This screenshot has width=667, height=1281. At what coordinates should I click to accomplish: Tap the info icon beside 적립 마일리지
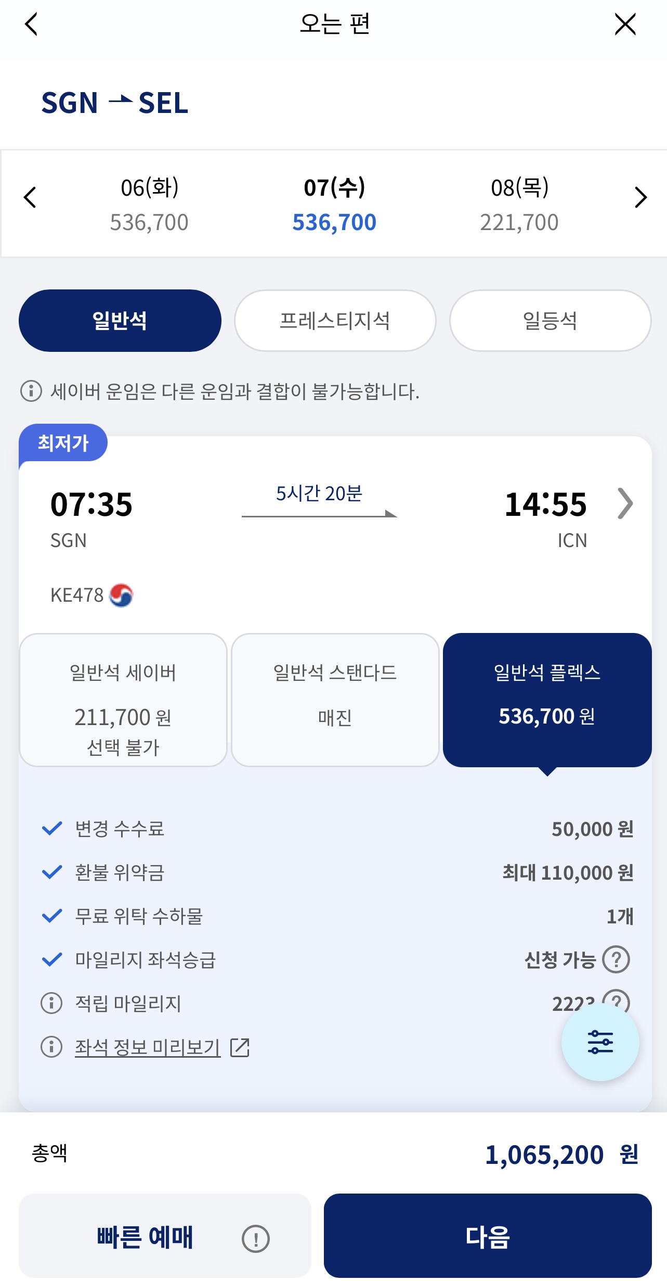click(51, 1003)
